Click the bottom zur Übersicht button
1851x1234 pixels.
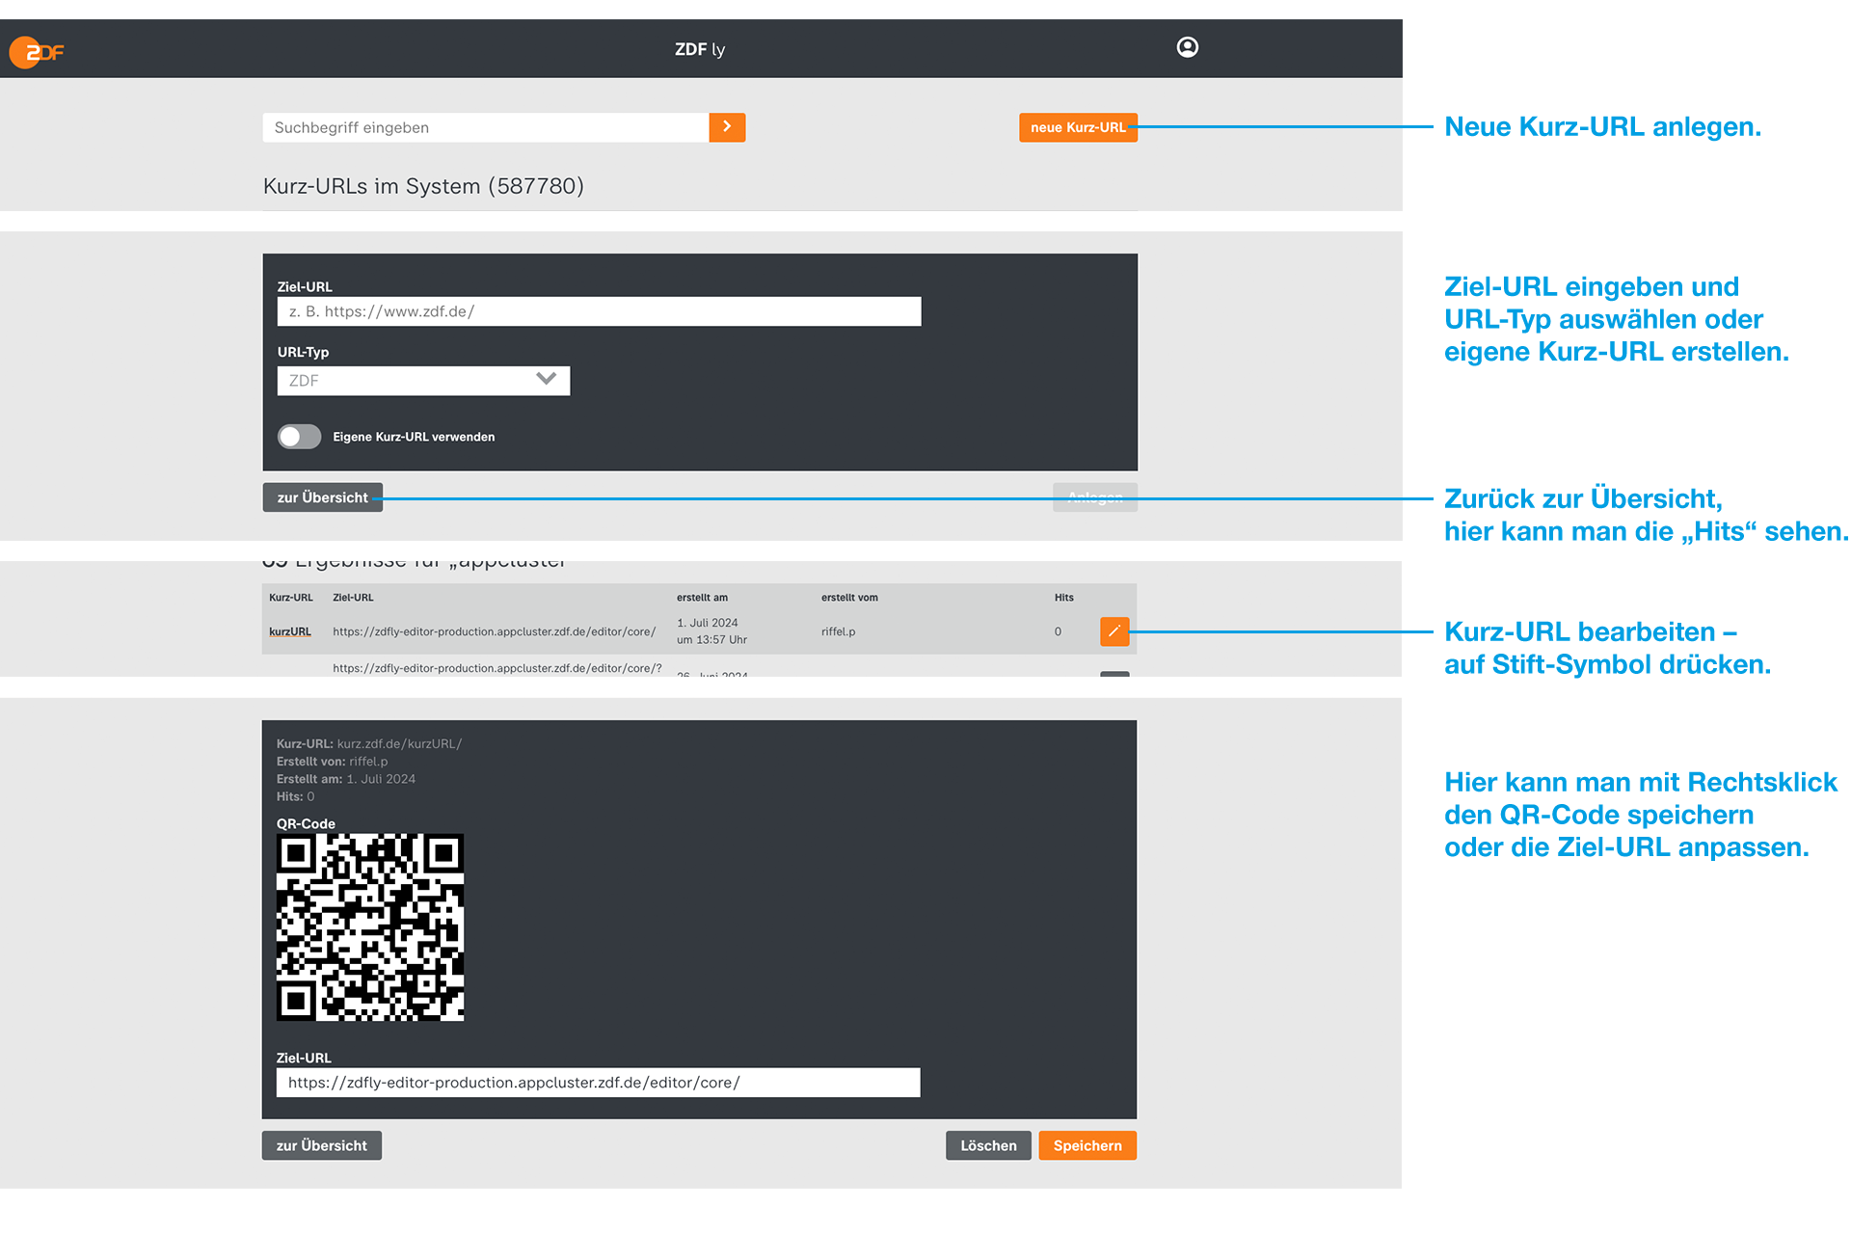click(x=321, y=1145)
